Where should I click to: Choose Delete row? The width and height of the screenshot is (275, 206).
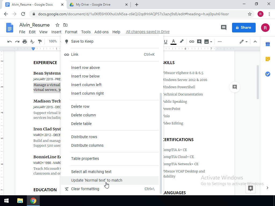[x=110, y=106]
